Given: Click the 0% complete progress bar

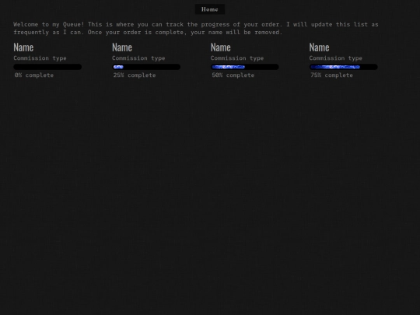Looking at the screenshot, I should click(x=47, y=67).
